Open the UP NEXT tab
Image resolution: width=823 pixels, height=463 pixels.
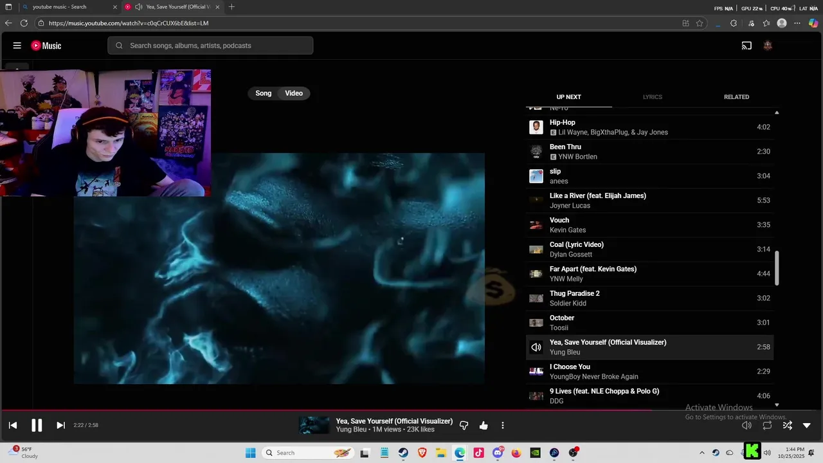pyautogui.click(x=568, y=97)
